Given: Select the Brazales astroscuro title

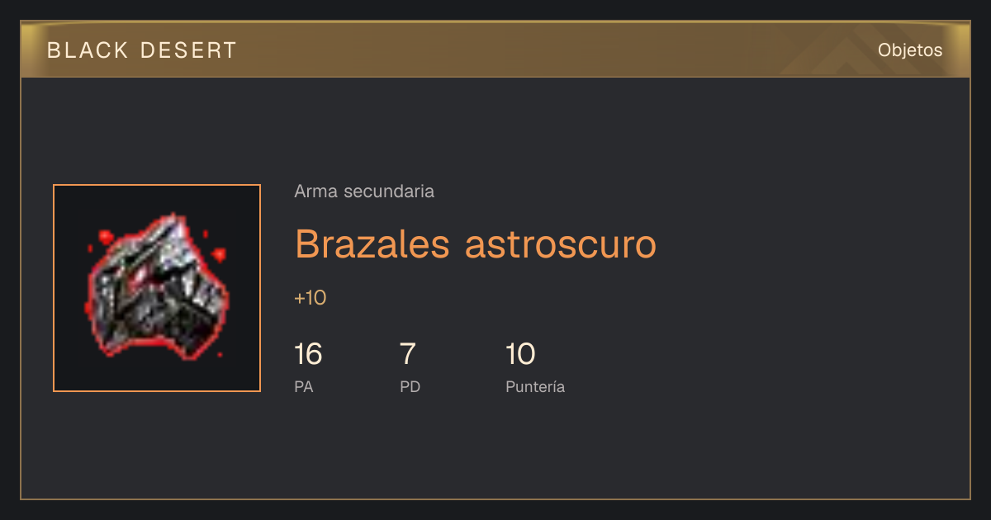Looking at the screenshot, I should point(476,243).
